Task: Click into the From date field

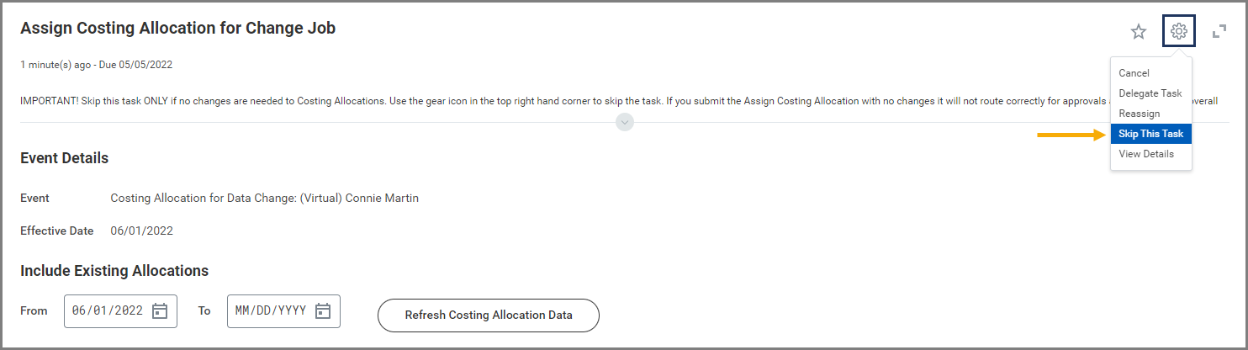Action: click(x=109, y=311)
